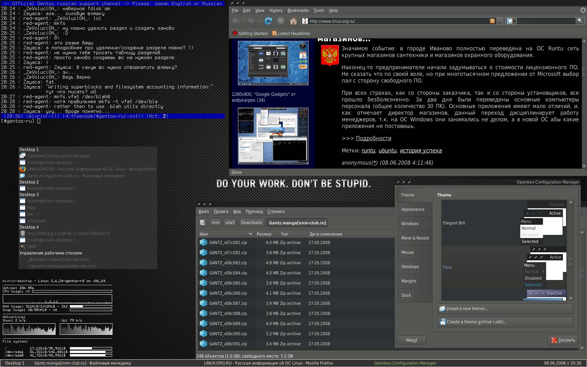Select GANTZ_v08c088.zip archive icon
The width and height of the screenshot is (587, 367).
203,314
